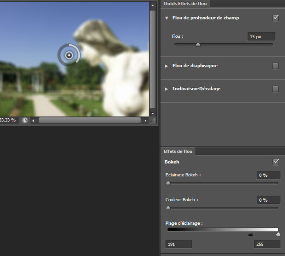Click the black Plage d'éclairage marker
Viewport: 285px width, 256px height.
coord(250,234)
